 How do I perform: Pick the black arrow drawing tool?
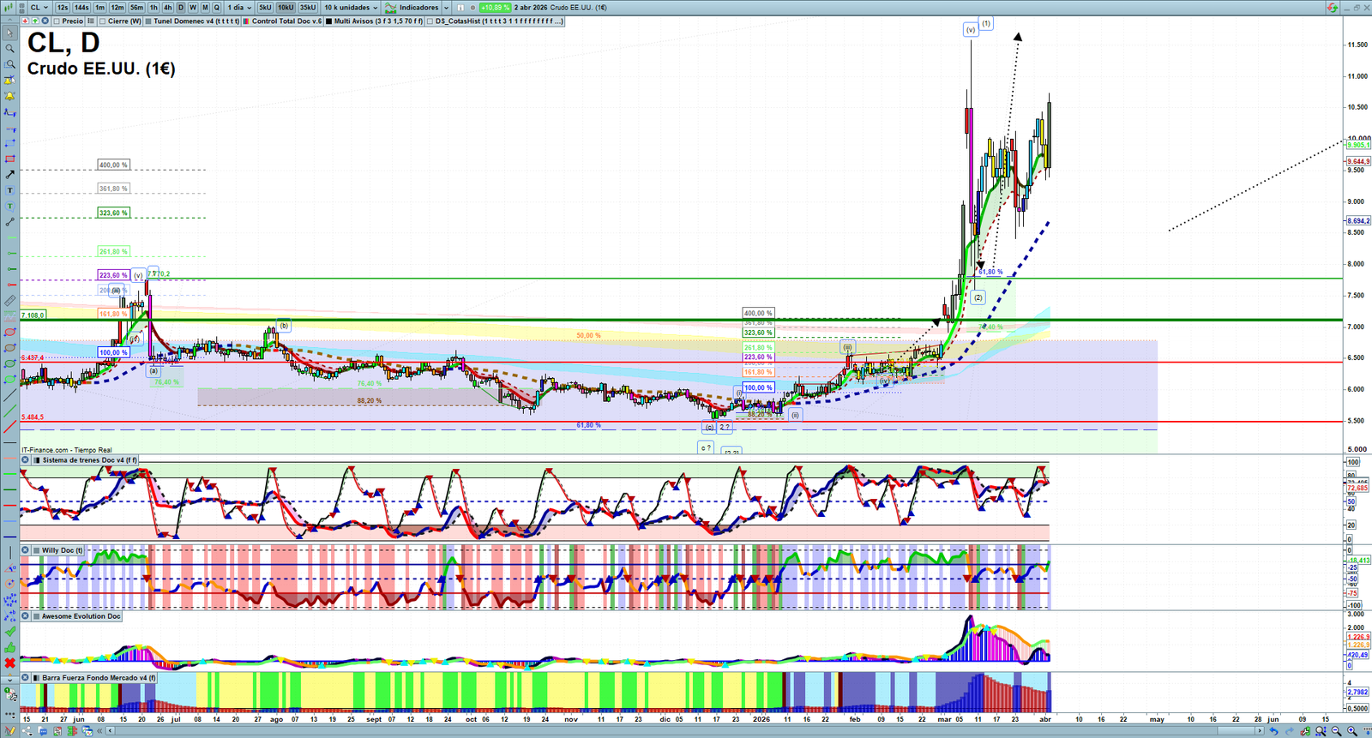point(9,175)
